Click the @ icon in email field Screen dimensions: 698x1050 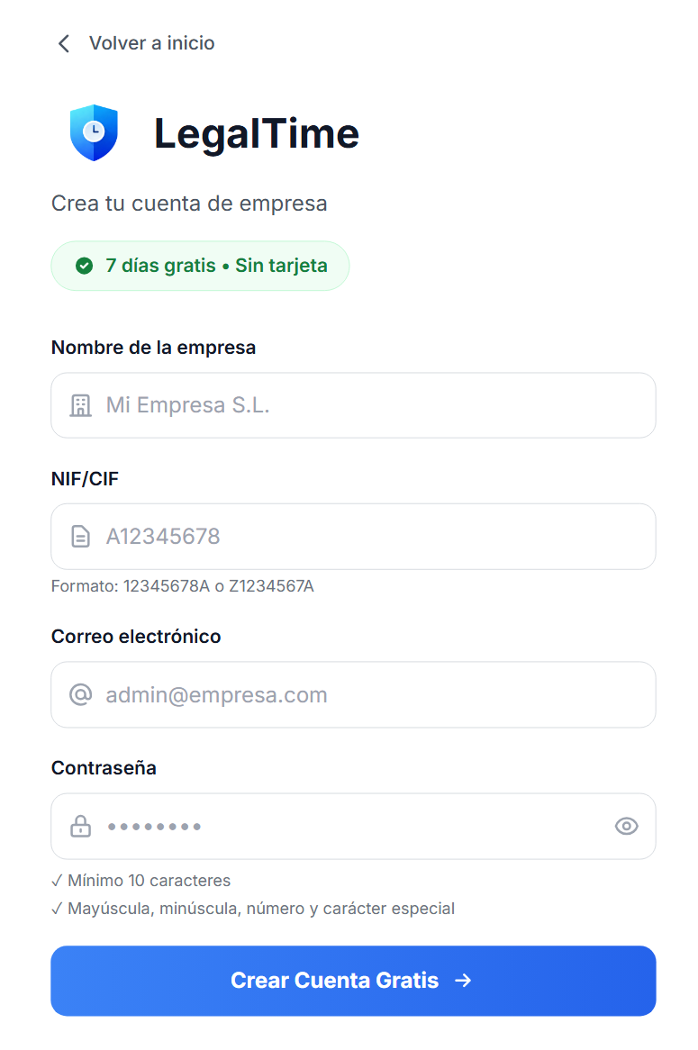tap(81, 695)
